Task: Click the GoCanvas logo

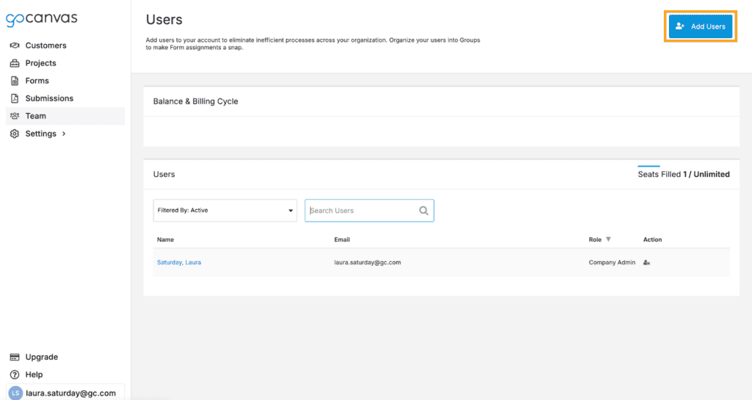Action: (41, 19)
